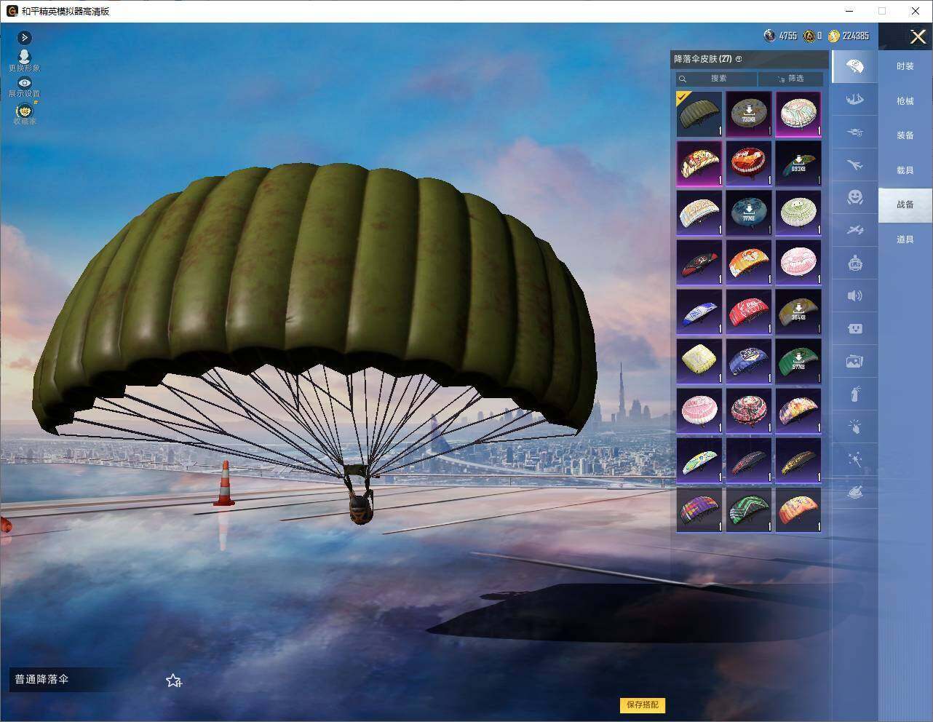Select the equipped green default parachute thumbnail
Viewport: 933px width, 722px height.
[699, 114]
